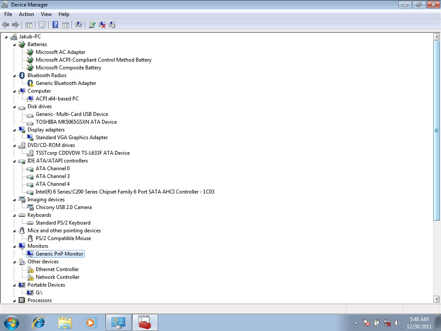Show hidden tray icons arrow
The width and height of the screenshot is (441, 331).
tap(356, 323)
